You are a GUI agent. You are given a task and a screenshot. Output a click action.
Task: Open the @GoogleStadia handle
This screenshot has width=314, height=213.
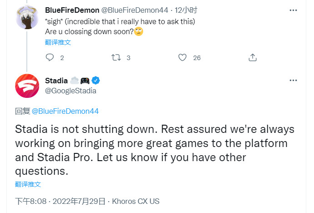pyautogui.click(x=70, y=90)
